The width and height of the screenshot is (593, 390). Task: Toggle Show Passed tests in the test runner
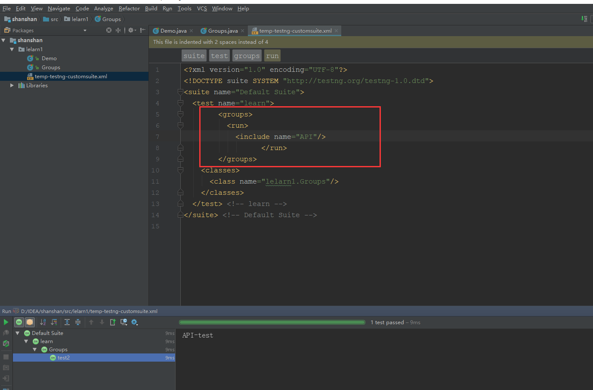pyautogui.click(x=19, y=322)
